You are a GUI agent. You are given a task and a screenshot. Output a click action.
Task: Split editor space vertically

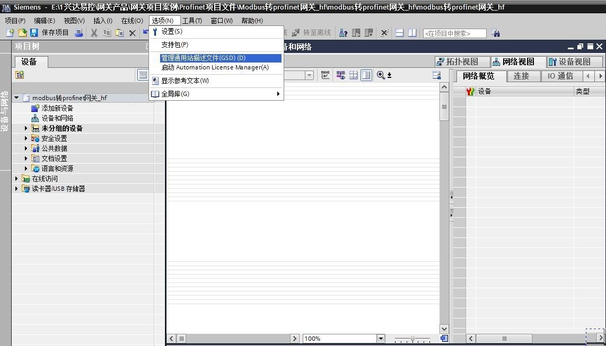pyautogui.click(x=412, y=33)
